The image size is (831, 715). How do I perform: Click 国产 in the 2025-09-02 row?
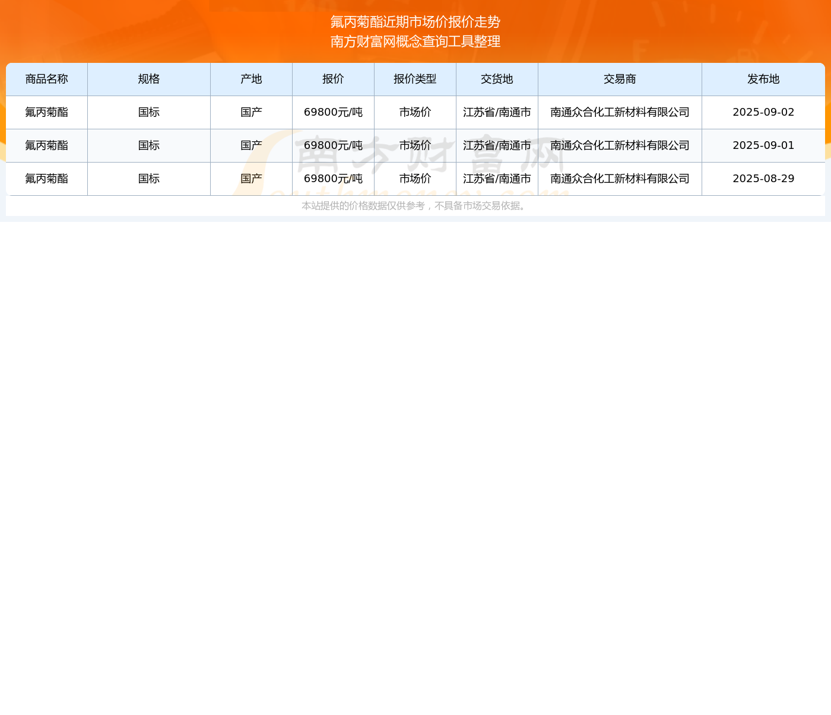[252, 112]
